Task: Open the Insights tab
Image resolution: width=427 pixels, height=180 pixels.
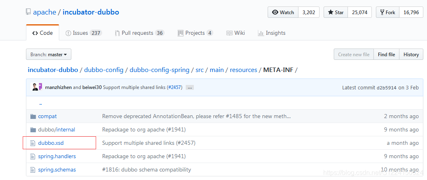Action: coord(272,33)
